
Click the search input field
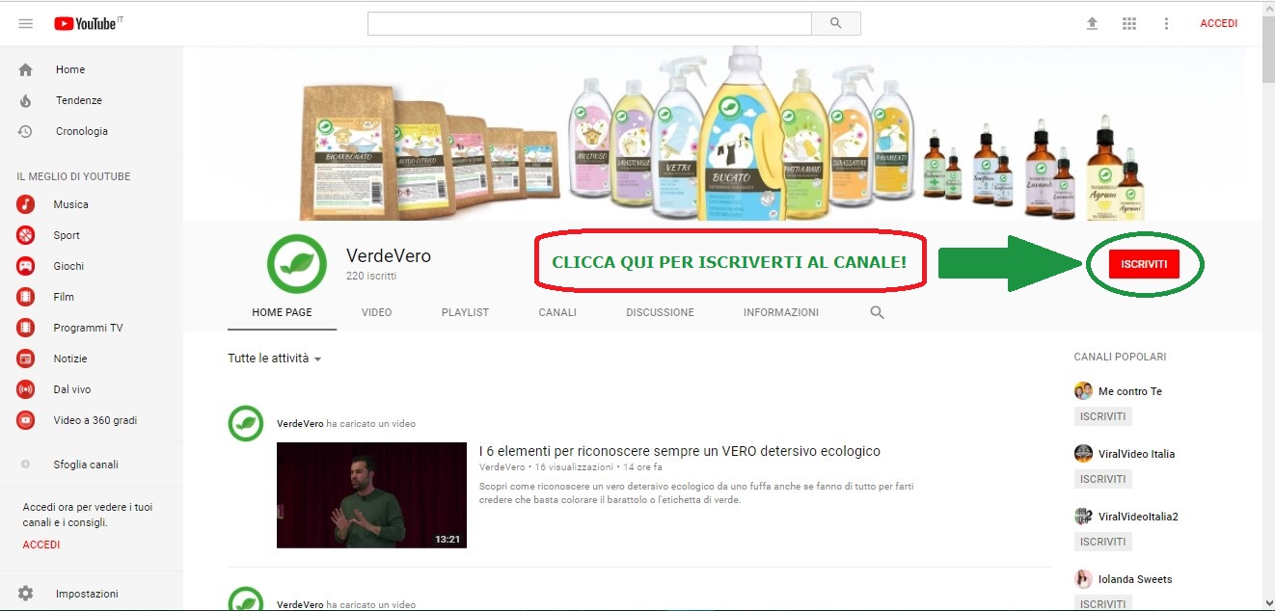pyautogui.click(x=590, y=23)
